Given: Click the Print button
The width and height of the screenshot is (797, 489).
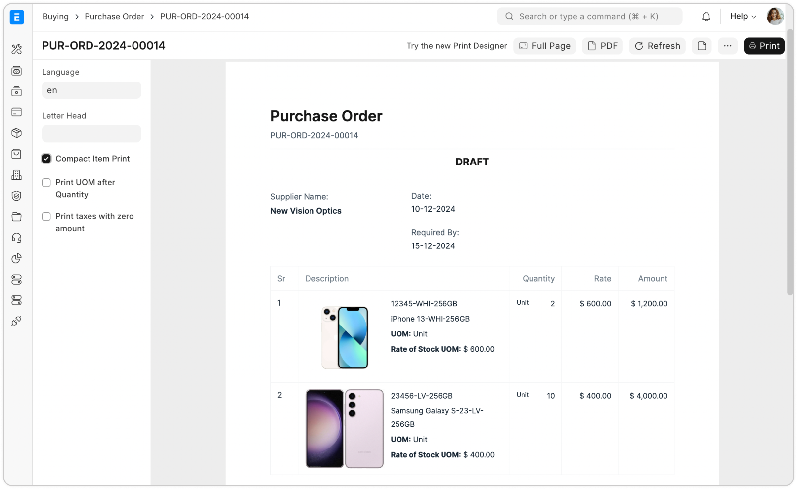Looking at the screenshot, I should tap(764, 46).
